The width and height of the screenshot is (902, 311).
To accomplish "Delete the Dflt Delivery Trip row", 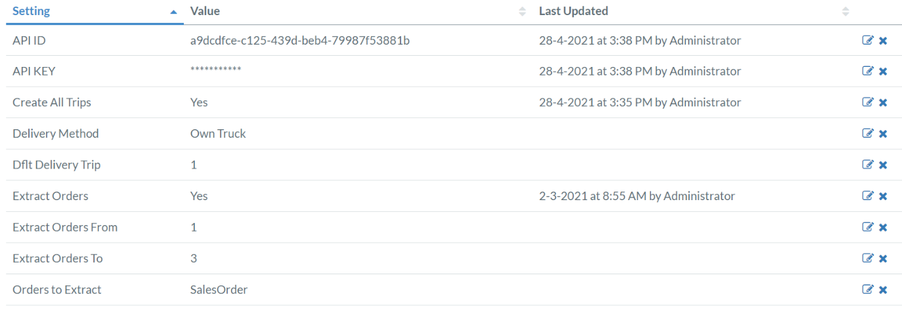I will 883,165.
